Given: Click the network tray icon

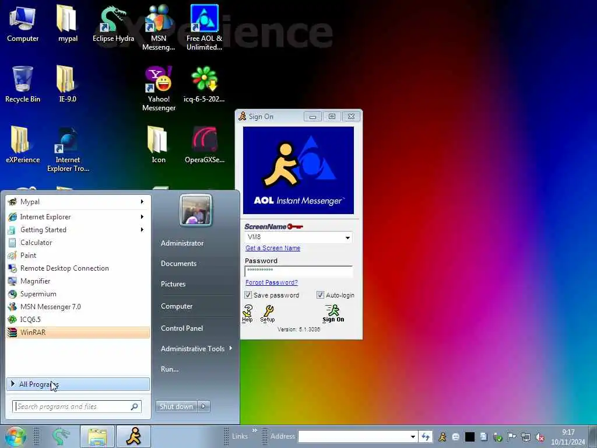Looking at the screenshot, I should click(525, 437).
